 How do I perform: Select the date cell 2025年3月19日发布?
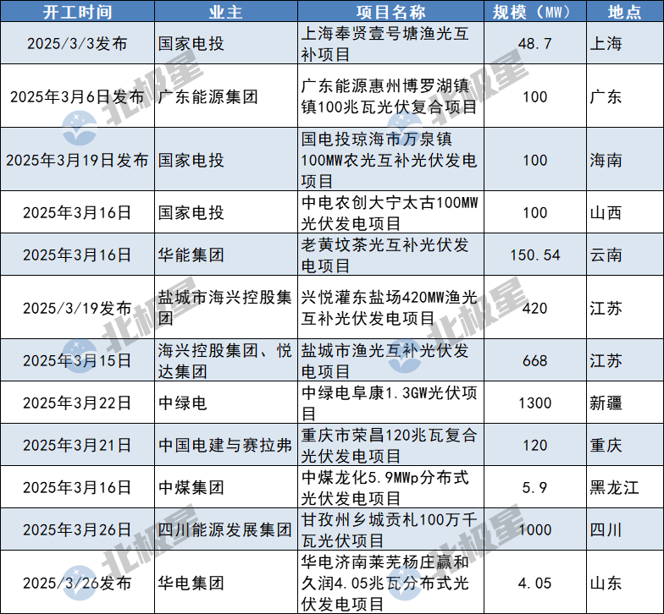(x=78, y=160)
